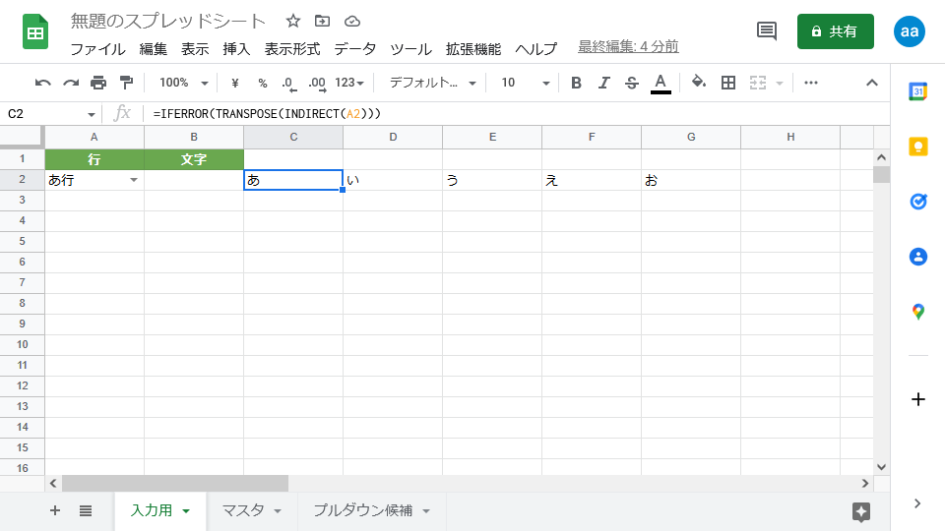Open the 表示形式 menu
This screenshot has height=531, width=945.
tap(292, 49)
